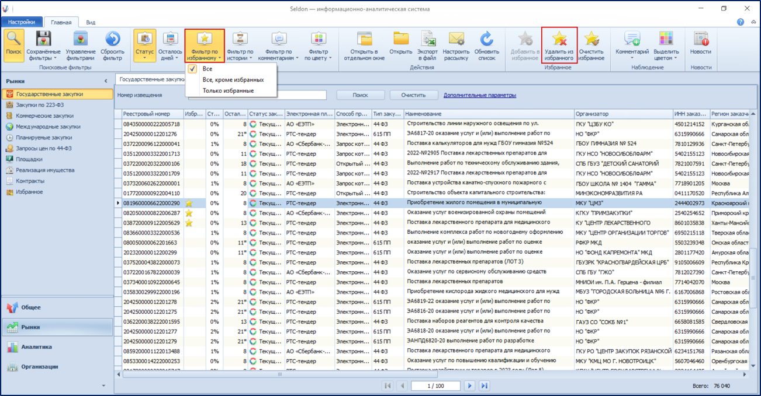
Task: Expand Сохранённые фильтры dropdown
Action: pyautogui.click(x=43, y=45)
